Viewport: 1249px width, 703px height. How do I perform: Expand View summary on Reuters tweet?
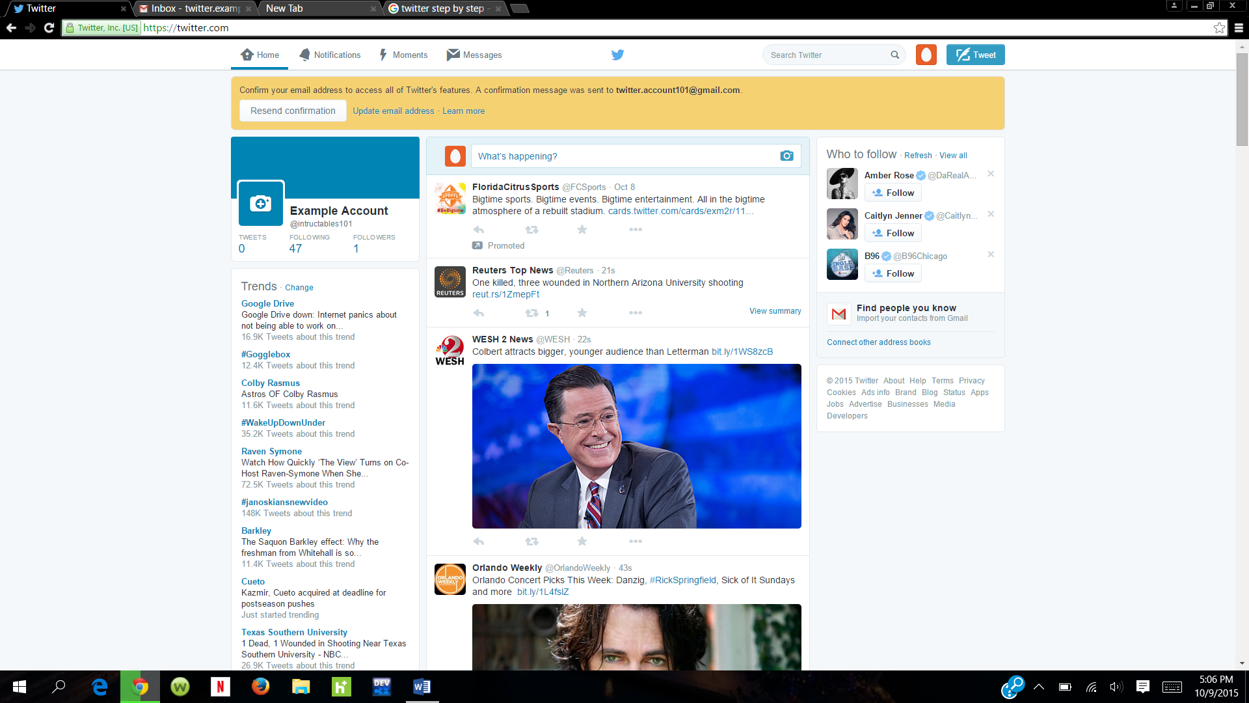(x=775, y=311)
